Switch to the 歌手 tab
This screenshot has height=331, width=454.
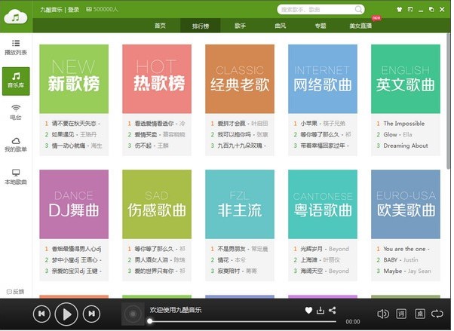[x=240, y=25]
